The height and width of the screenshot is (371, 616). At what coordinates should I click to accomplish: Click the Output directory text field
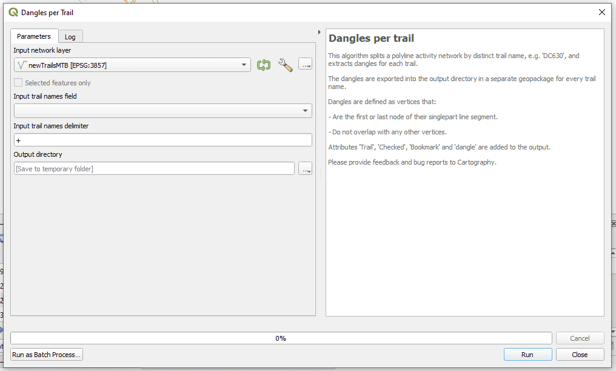click(154, 169)
